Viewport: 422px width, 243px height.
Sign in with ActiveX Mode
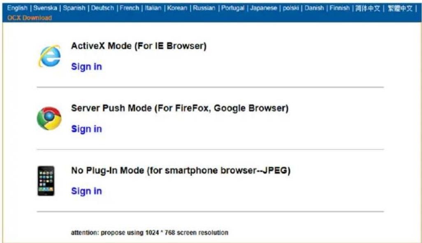pos(86,67)
